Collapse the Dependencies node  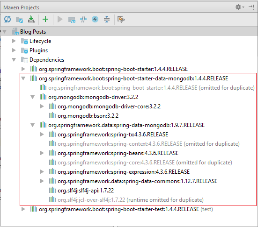(x=14, y=60)
